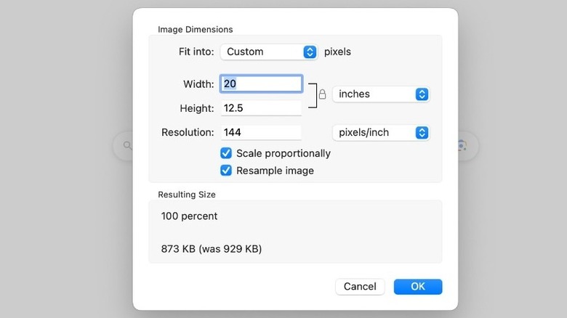Click the pixels/inch dropdown arrows
This screenshot has height=318, width=567.
[422, 132]
